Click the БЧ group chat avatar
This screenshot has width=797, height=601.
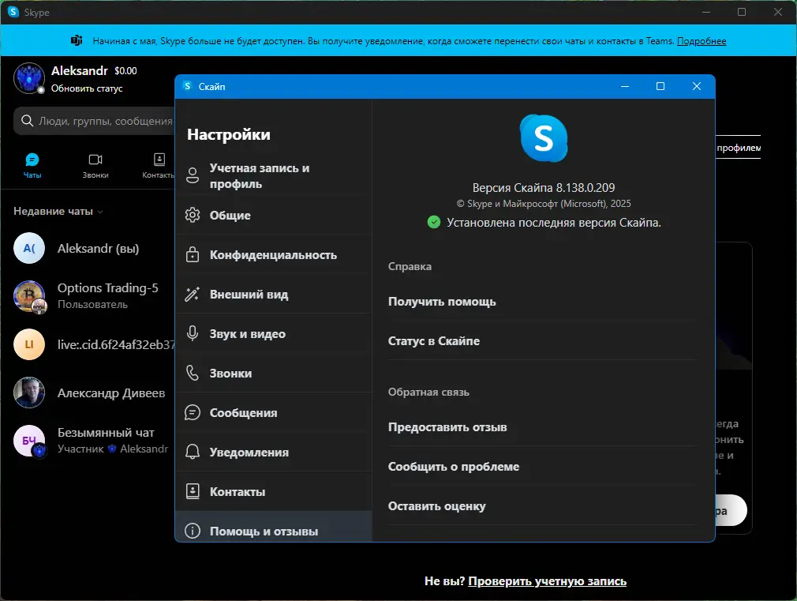[x=29, y=441]
